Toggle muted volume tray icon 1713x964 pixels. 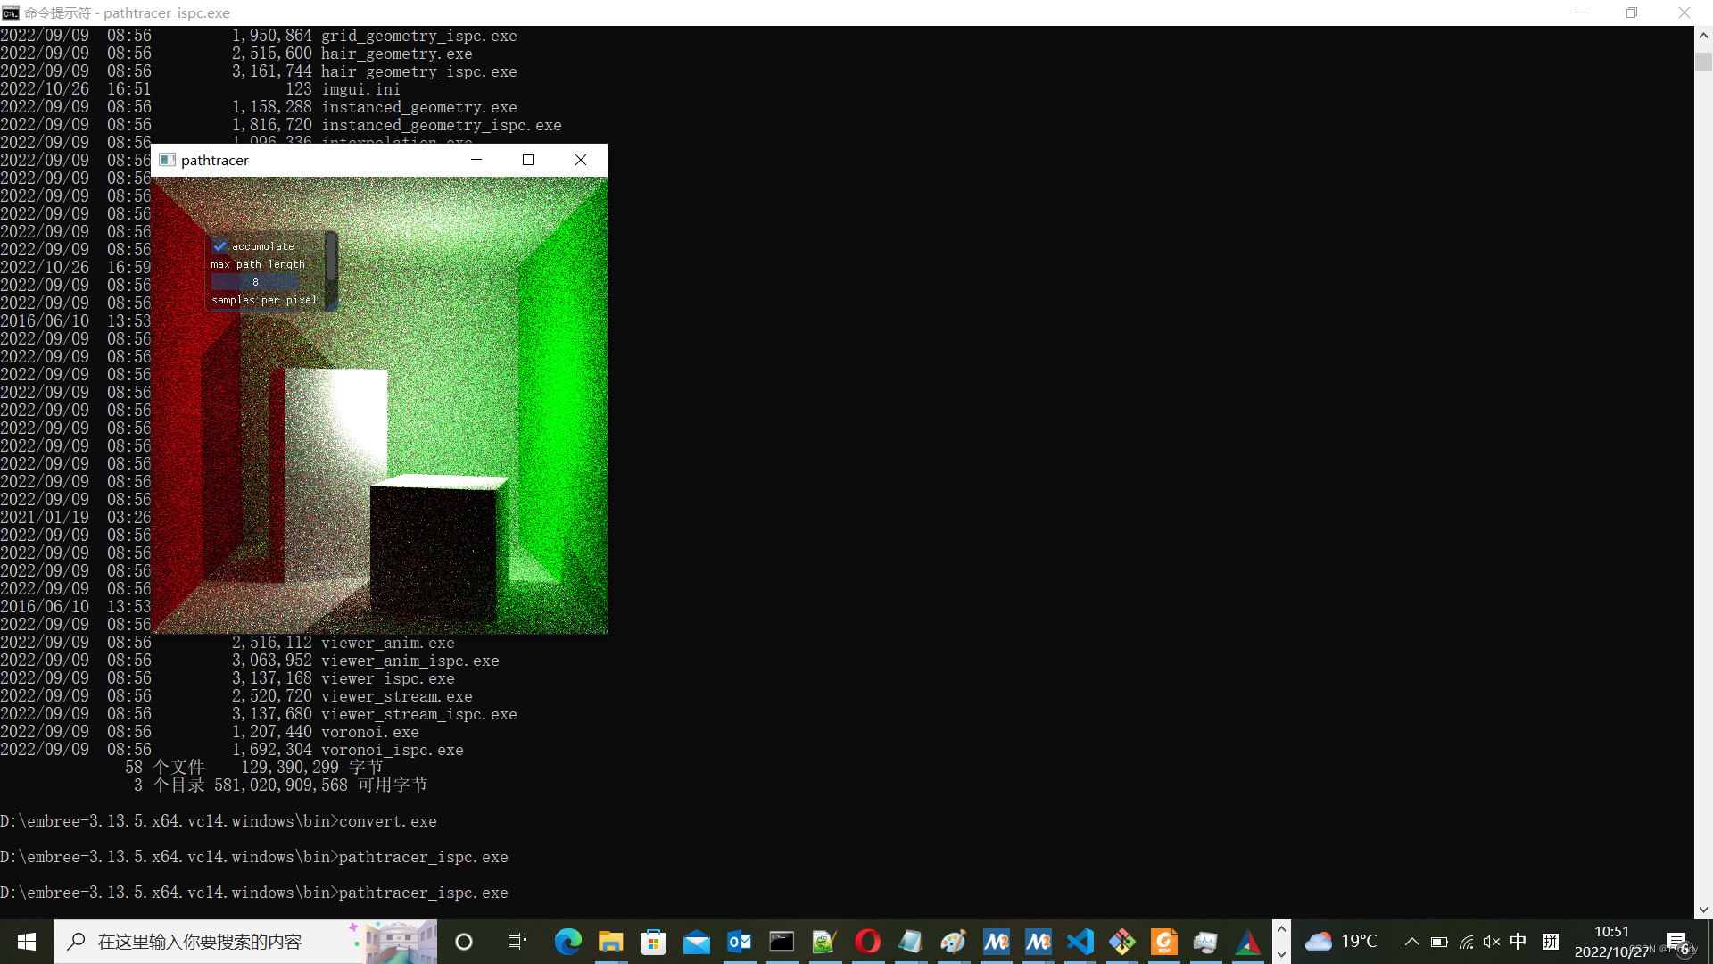pyautogui.click(x=1492, y=942)
